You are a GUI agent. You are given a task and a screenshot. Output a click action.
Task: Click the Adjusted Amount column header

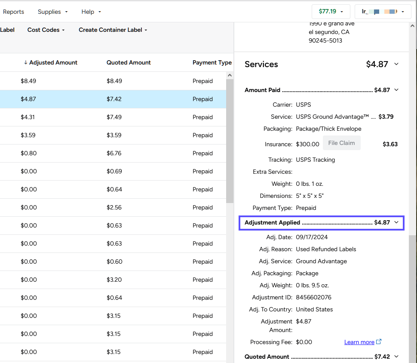(x=53, y=62)
